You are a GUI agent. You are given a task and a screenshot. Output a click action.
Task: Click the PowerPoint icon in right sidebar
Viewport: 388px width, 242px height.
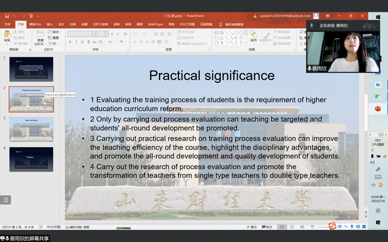click(378, 108)
